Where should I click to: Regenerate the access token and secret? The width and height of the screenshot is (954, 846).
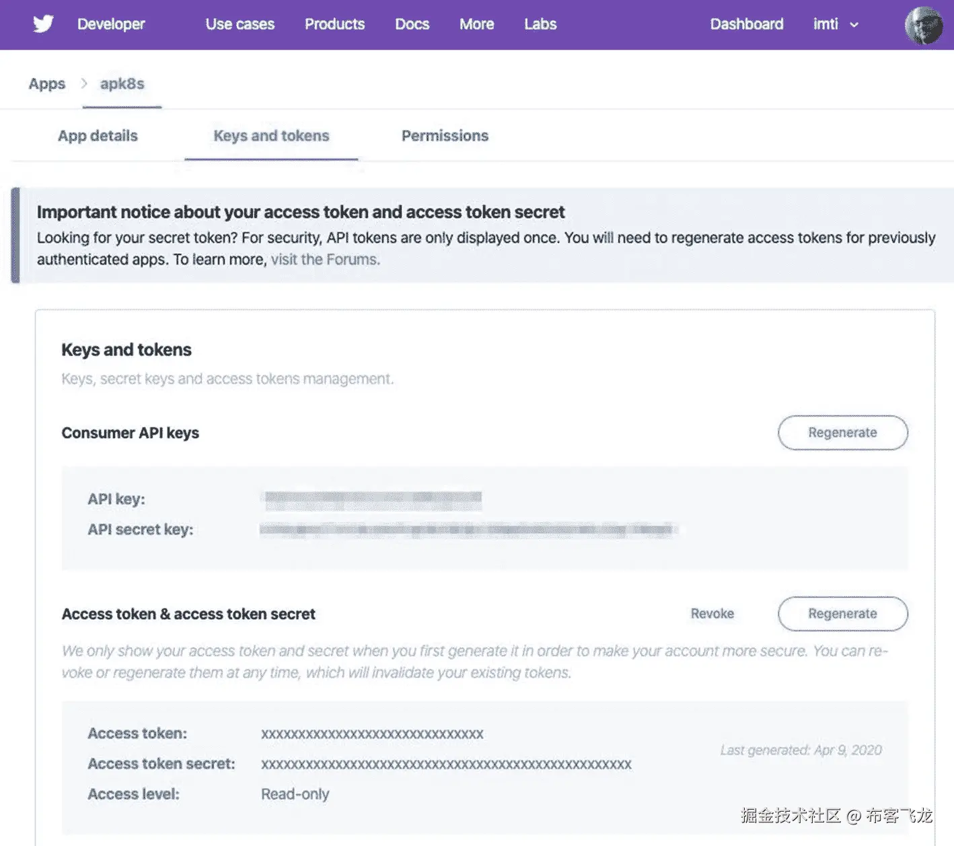tap(843, 614)
